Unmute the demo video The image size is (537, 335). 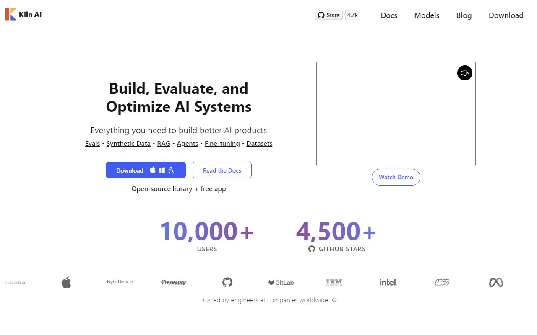(x=464, y=73)
